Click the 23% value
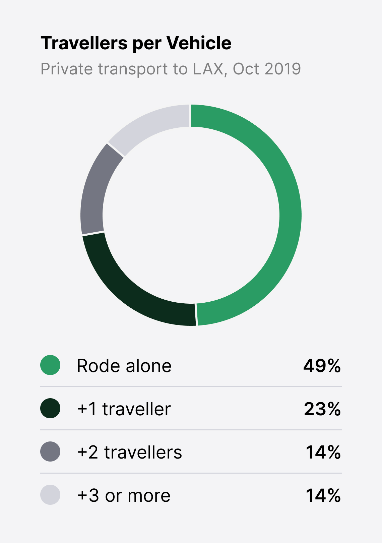This screenshot has height=543, width=382. (322, 409)
